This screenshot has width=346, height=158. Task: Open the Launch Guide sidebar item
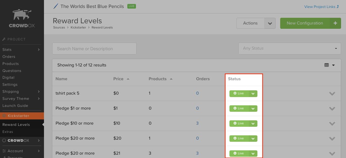[15, 106]
